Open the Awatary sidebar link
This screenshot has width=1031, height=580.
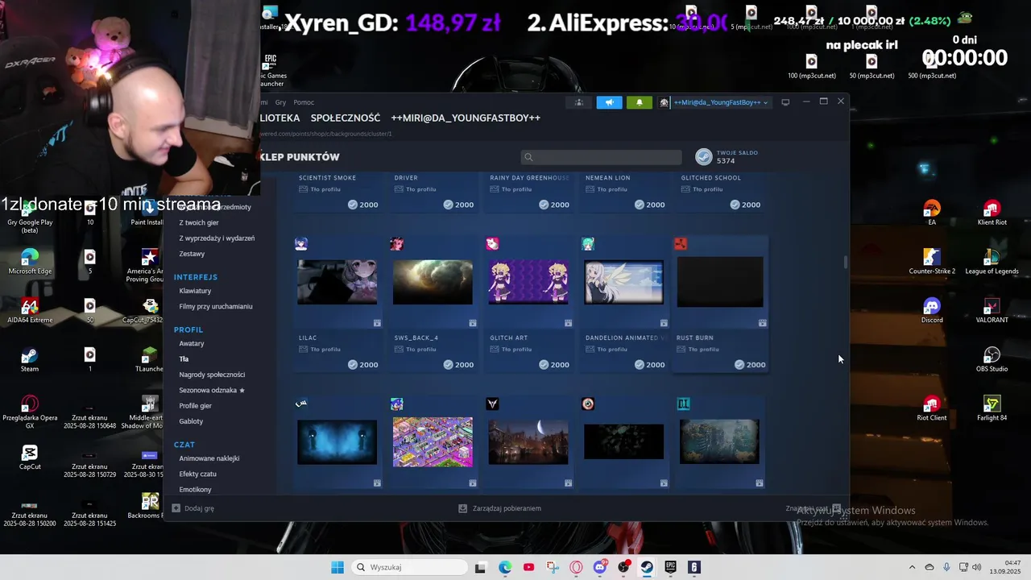point(192,343)
